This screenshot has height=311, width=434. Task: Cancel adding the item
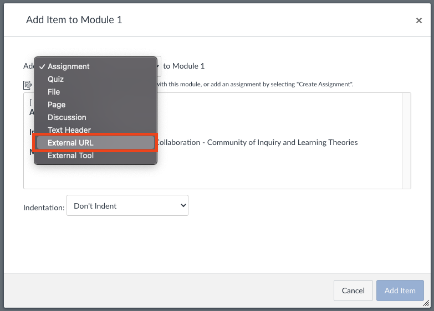point(353,291)
